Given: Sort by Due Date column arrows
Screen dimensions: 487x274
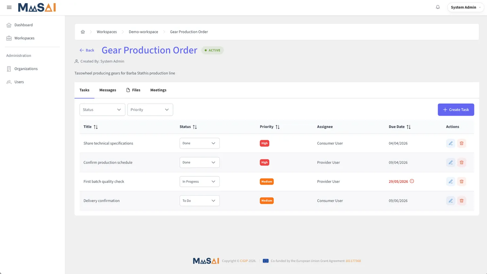Looking at the screenshot, I should pos(409,127).
